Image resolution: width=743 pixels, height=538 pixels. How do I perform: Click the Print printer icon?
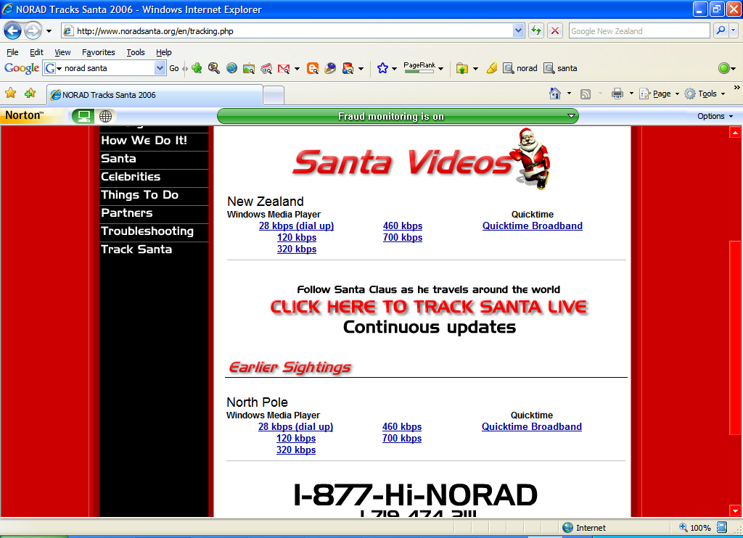click(x=617, y=94)
